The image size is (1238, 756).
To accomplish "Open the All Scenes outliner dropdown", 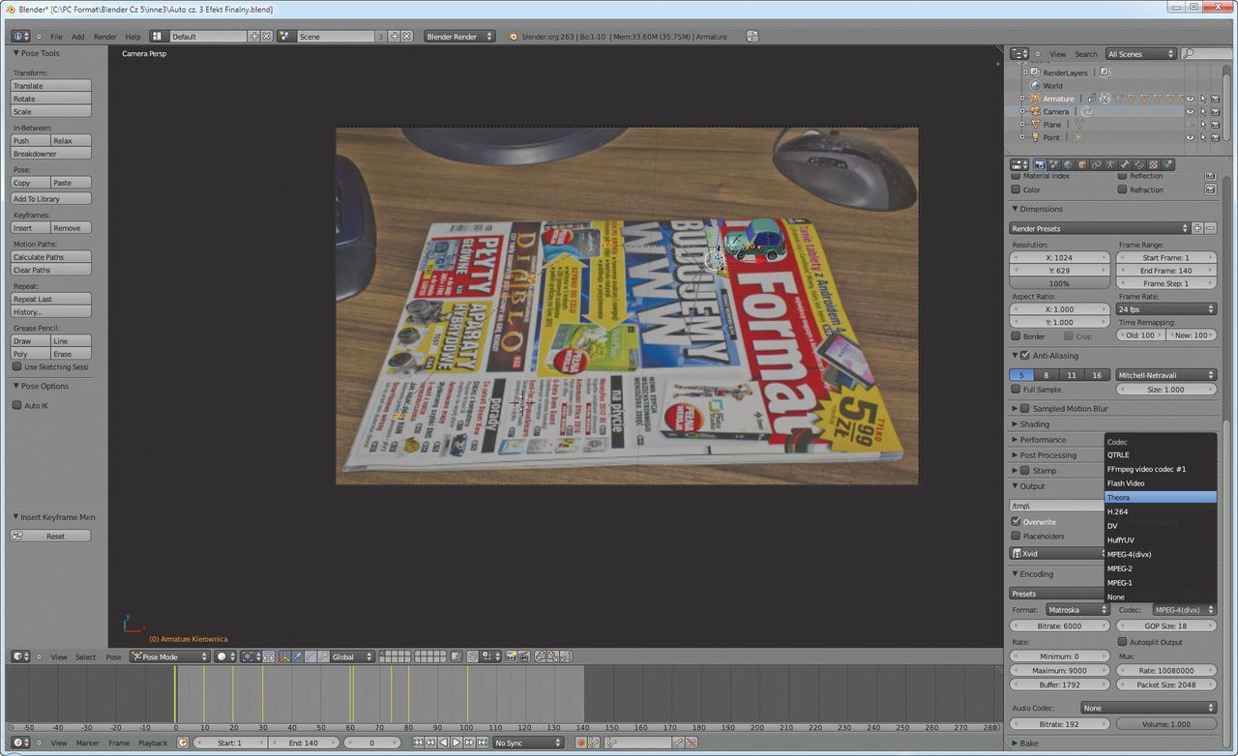I will 1141,54.
